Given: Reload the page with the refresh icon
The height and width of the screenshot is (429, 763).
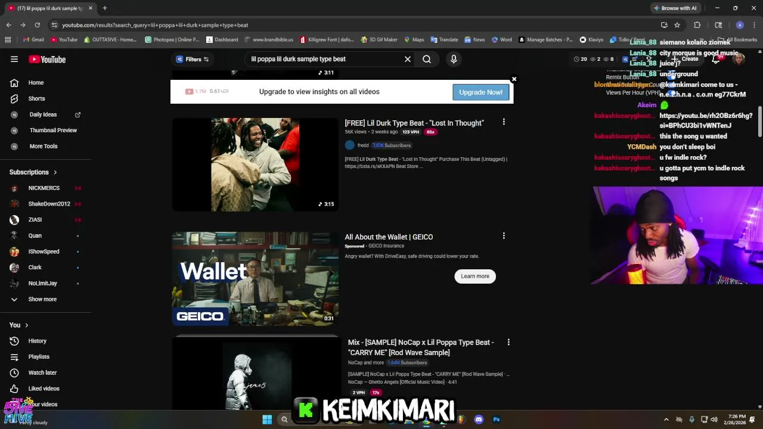Looking at the screenshot, I should tap(37, 25).
